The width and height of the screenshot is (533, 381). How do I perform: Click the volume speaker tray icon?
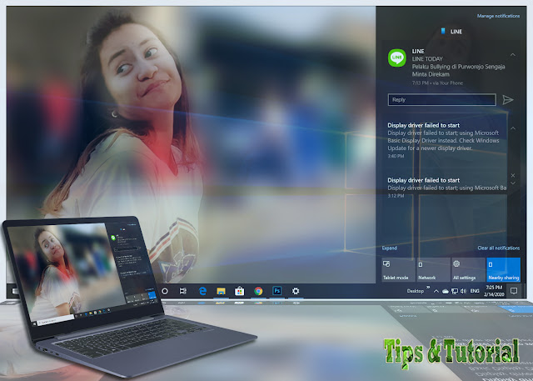pyautogui.click(x=463, y=291)
